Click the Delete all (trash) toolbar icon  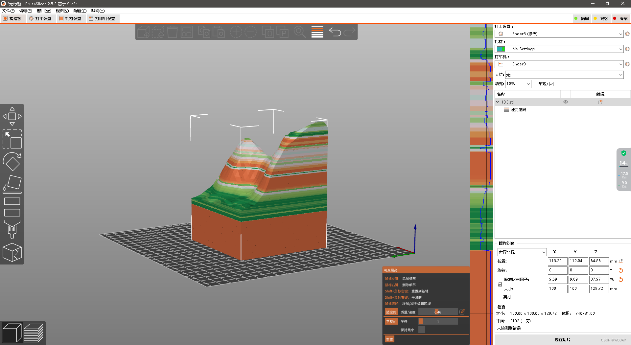(x=172, y=32)
